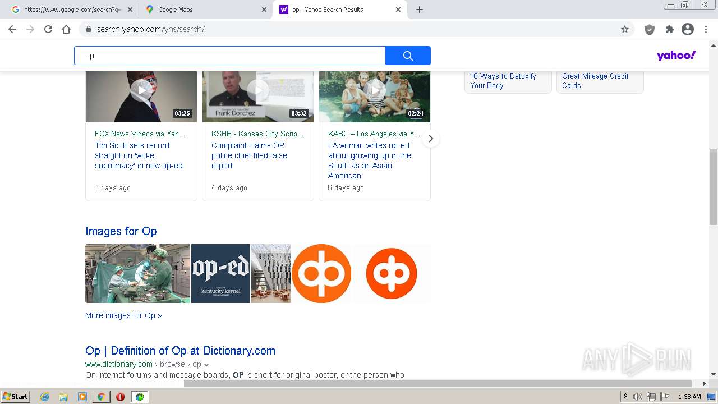Open the Opera taskbar icon
Image resolution: width=718 pixels, height=404 pixels.
click(x=120, y=397)
